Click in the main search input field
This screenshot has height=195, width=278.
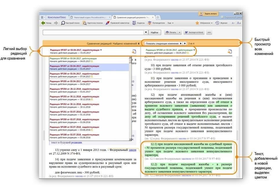pos(93,32)
